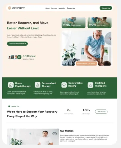
Task: Open the Service menu item
Action: click(x=54, y=8)
